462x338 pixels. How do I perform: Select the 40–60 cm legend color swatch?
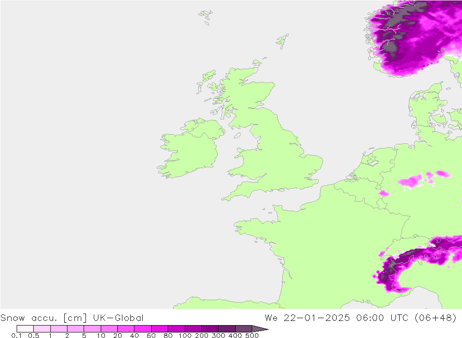coord(143,329)
